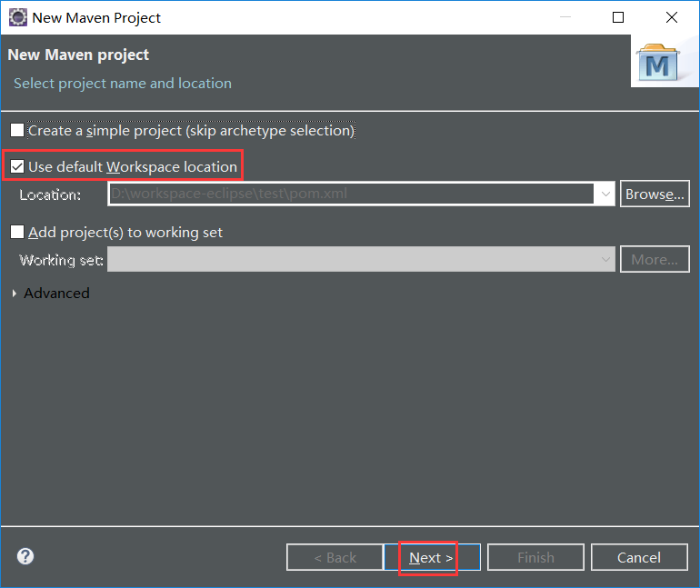
Task: Click the Browse... button
Action: pos(655,194)
